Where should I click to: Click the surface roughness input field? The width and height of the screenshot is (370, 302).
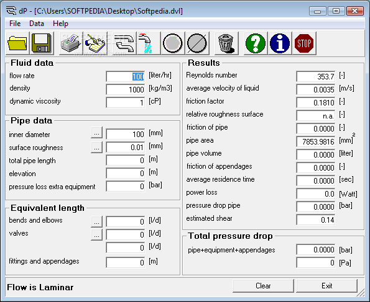[126, 147]
